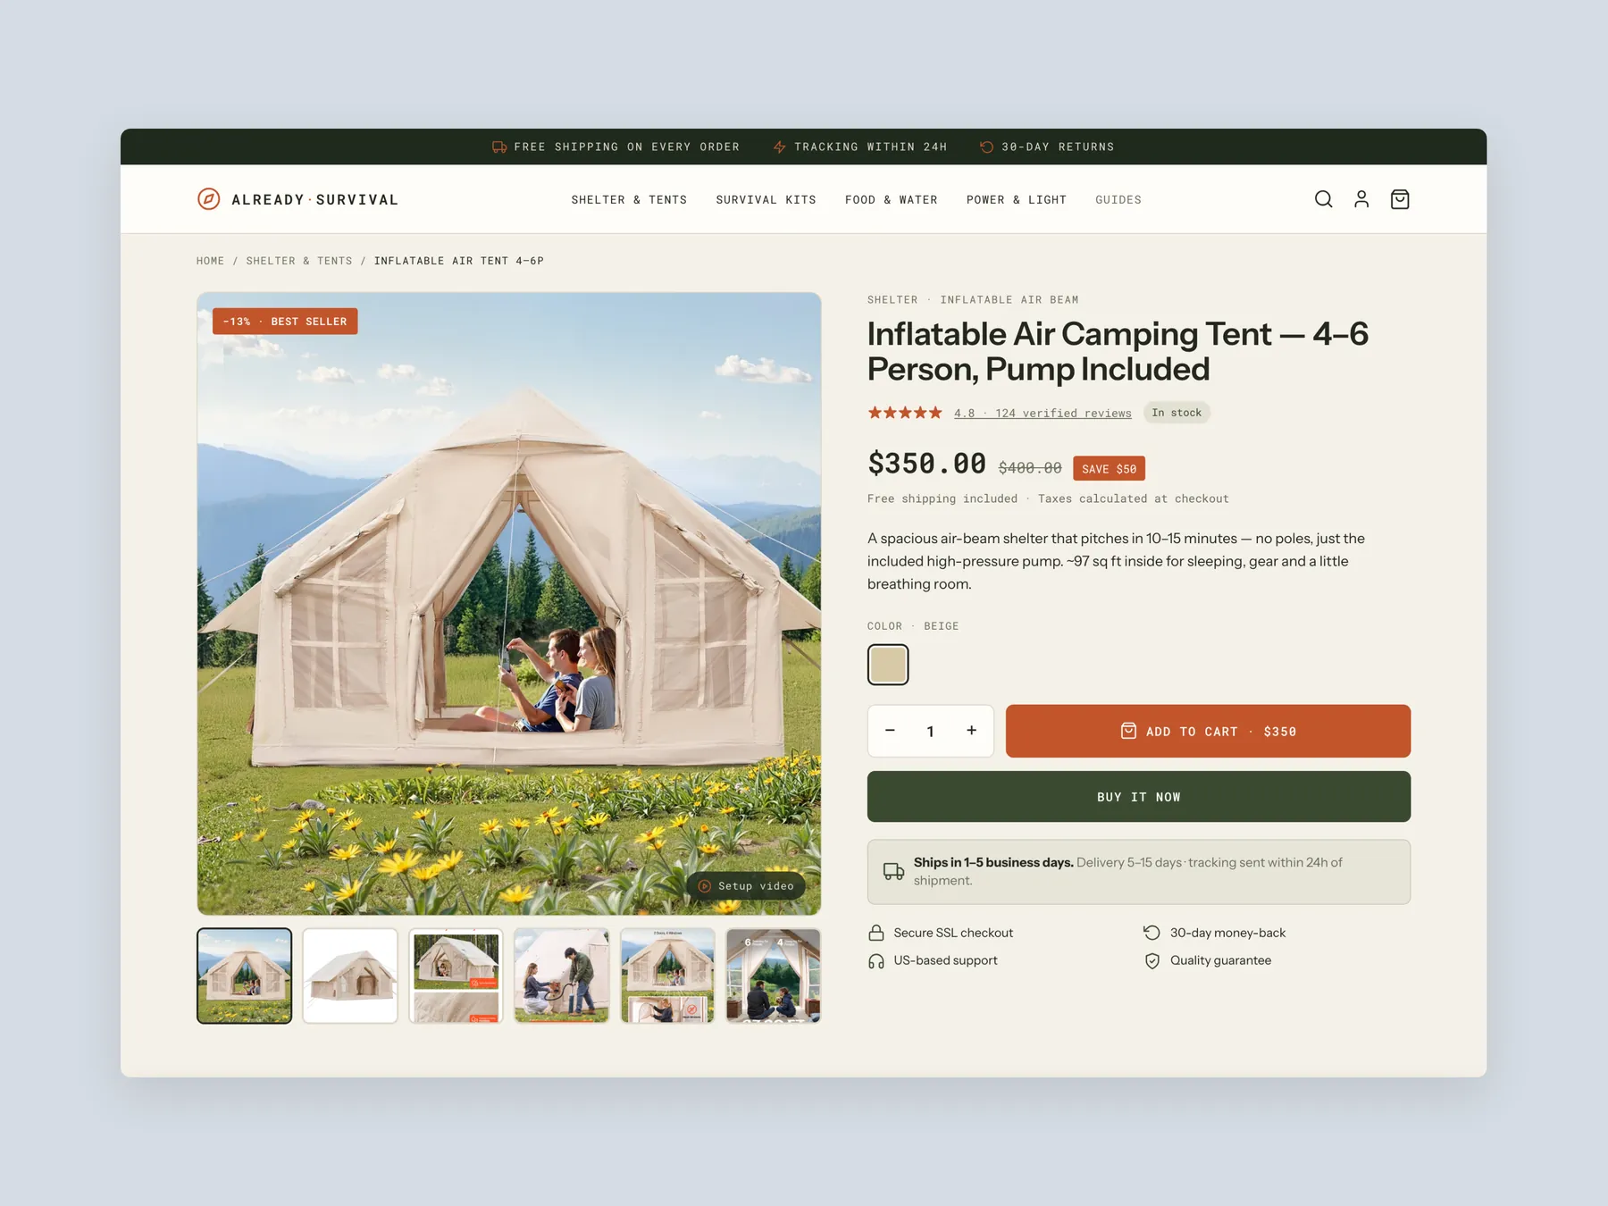Viewport: 1608px width, 1206px height.
Task: Click Add to Cart $350 button
Action: coord(1208,731)
